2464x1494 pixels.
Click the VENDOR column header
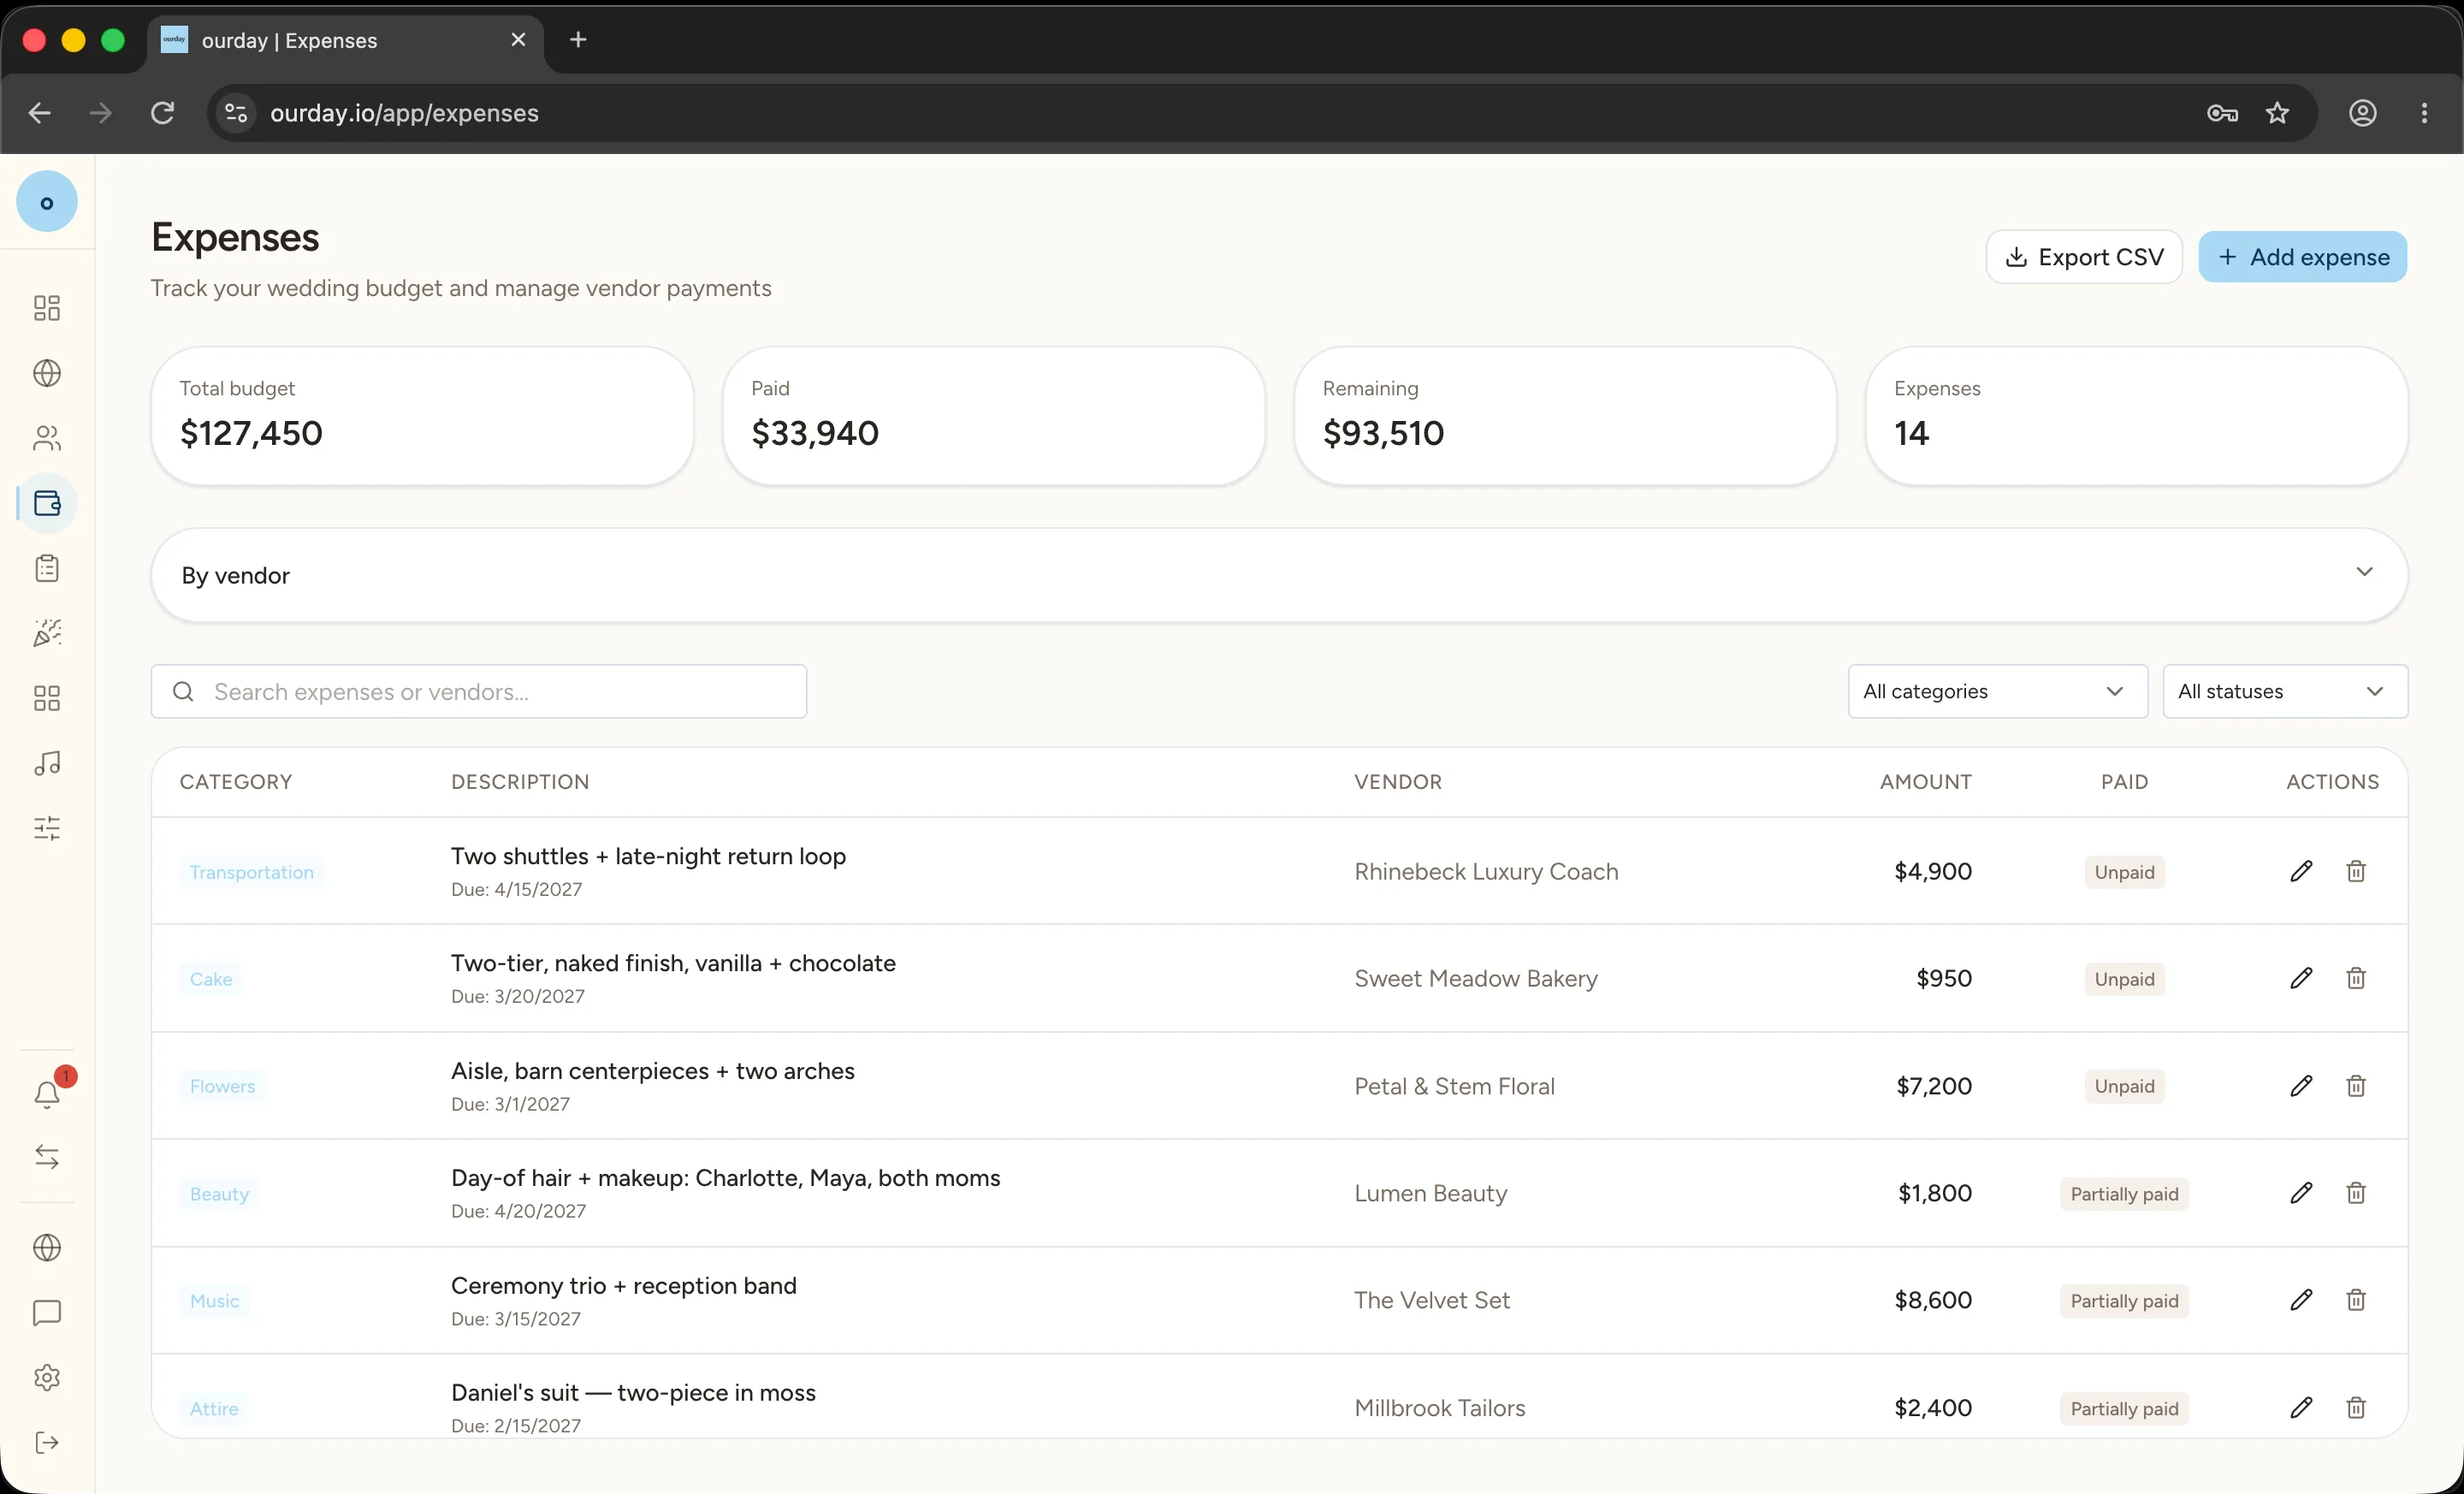[1398, 782]
